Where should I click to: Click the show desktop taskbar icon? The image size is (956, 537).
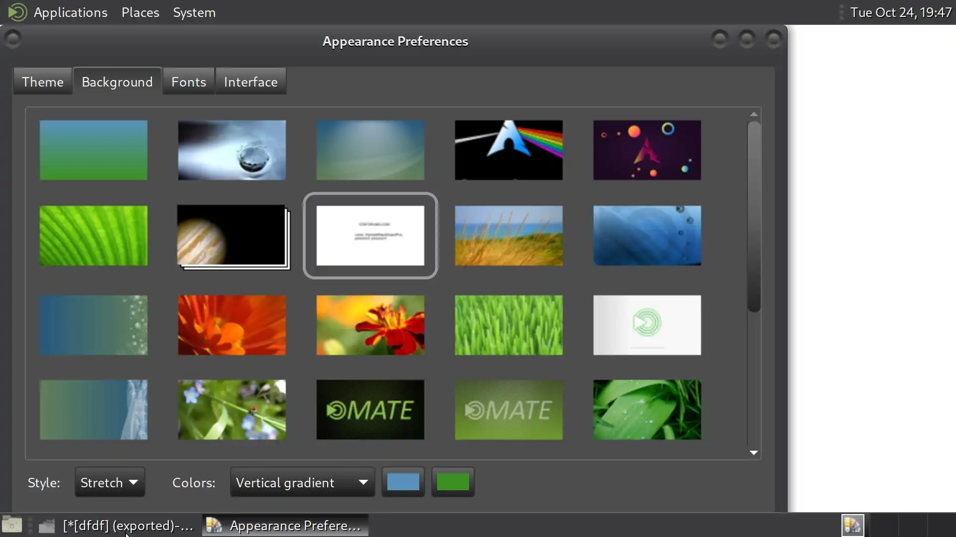coord(12,525)
